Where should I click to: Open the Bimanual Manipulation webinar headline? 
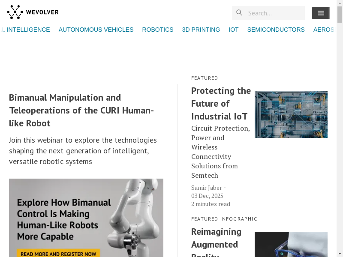pos(81,111)
